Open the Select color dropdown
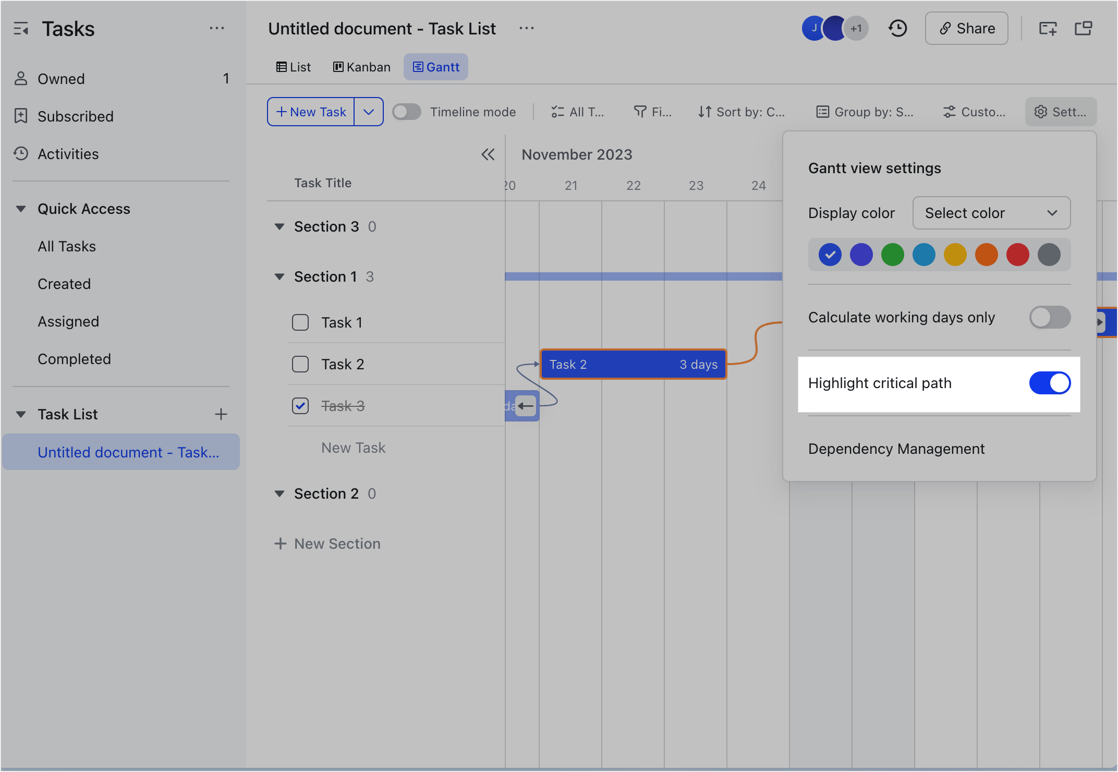 pyautogui.click(x=991, y=213)
